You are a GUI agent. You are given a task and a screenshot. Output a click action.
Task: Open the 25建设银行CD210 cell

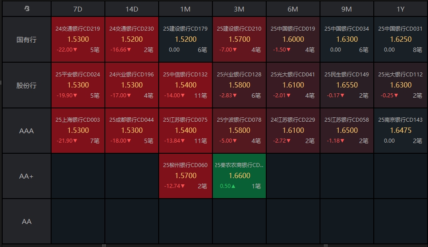(239, 39)
